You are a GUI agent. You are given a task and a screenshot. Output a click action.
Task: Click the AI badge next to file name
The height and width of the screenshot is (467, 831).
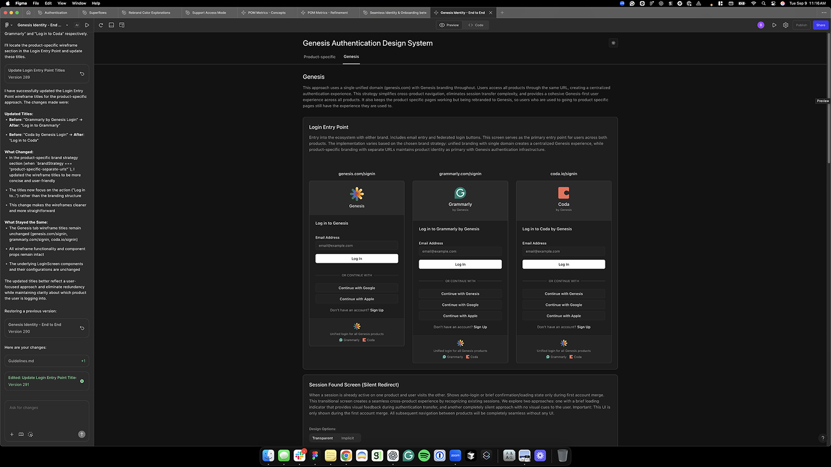pyautogui.click(x=77, y=25)
